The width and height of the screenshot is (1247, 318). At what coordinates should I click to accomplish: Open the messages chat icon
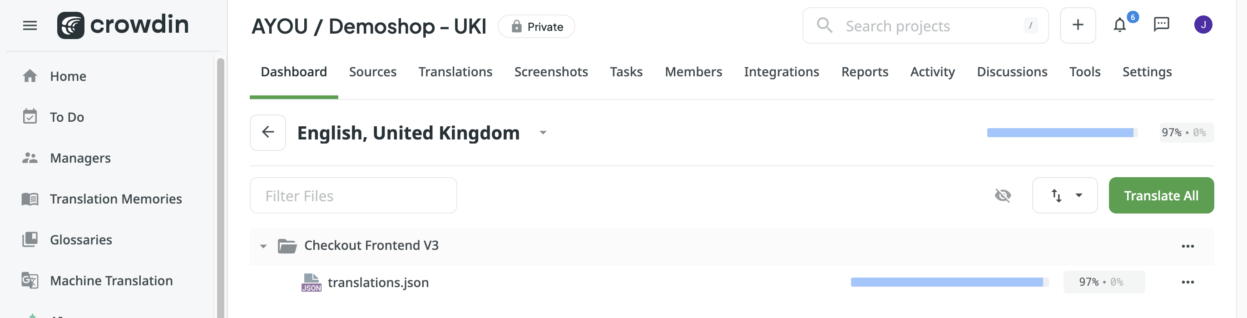(x=1161, y=25)
